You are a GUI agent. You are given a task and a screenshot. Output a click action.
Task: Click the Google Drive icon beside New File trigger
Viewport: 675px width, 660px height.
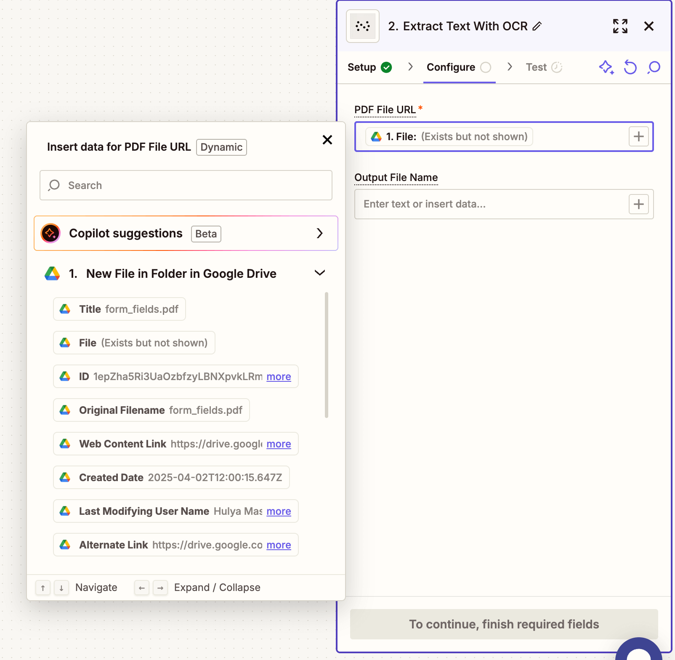(51, 273)
